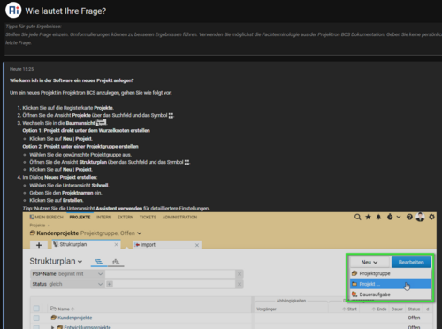Choose Daueraufgabe from Neu menu
442x329 pixels.
[391, 295]
